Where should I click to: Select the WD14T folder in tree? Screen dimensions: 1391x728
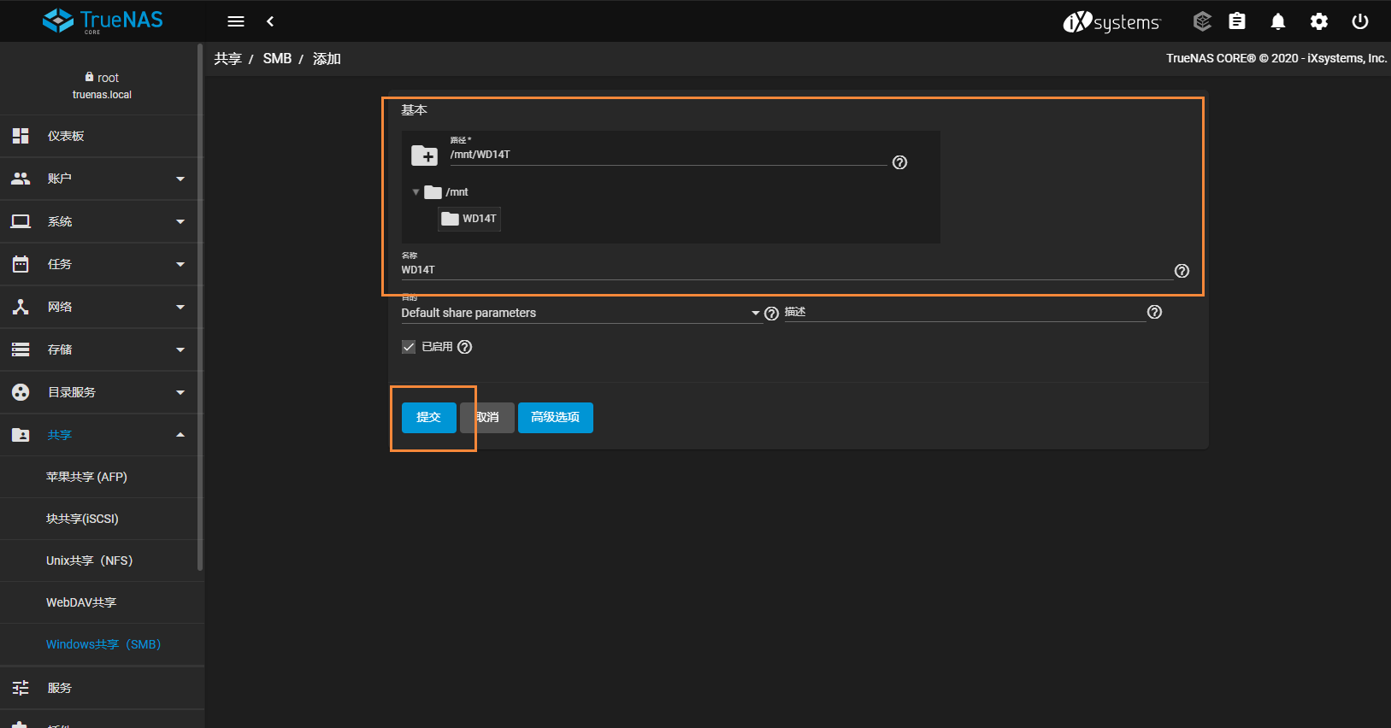point(469,219)
